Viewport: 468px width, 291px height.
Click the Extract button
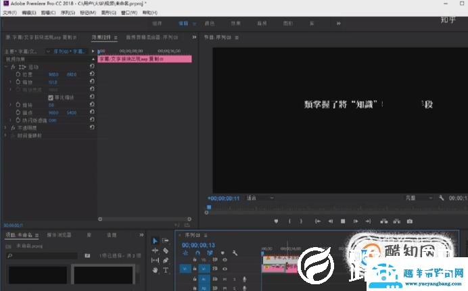(397, 221)
